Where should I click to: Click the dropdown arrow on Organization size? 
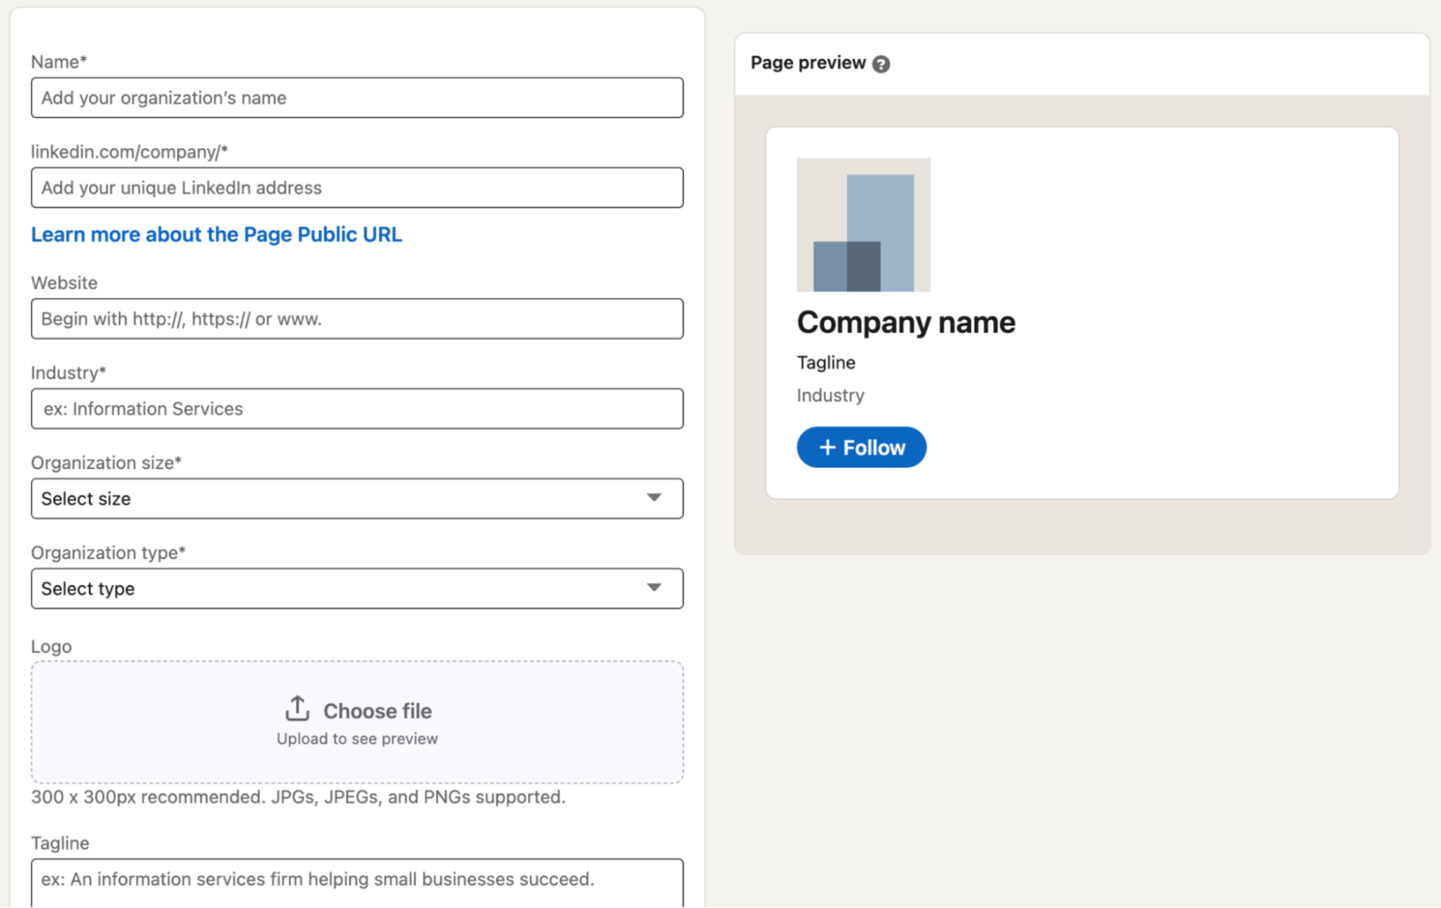point(654,498)
